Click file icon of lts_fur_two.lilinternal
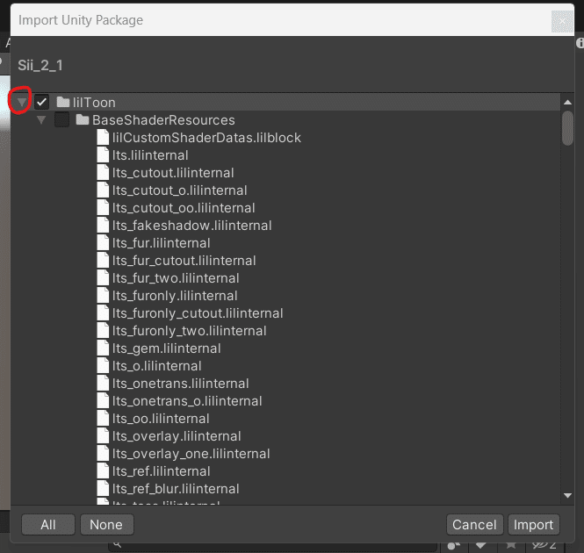This screenshot has height=553, width=584. (103, 277)
